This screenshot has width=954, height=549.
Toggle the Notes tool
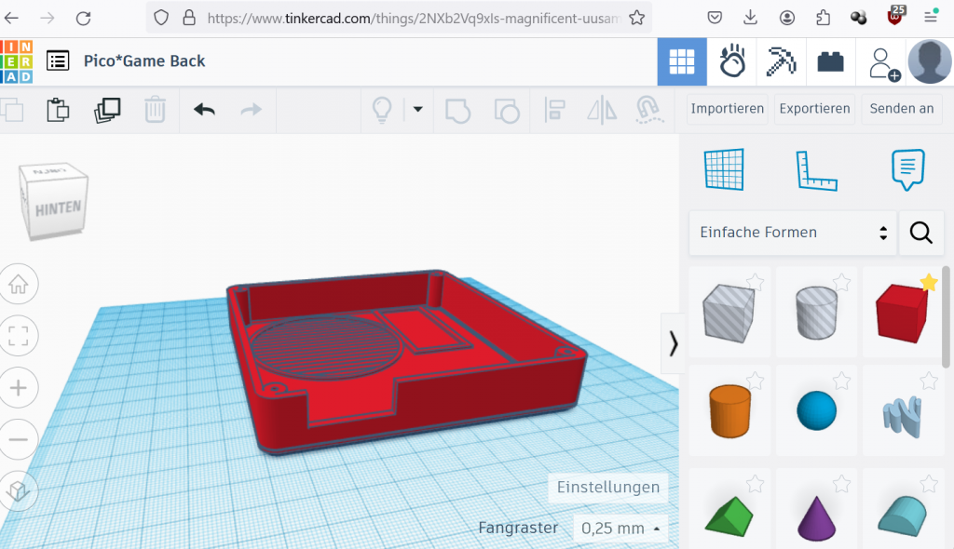click(907, 170)
